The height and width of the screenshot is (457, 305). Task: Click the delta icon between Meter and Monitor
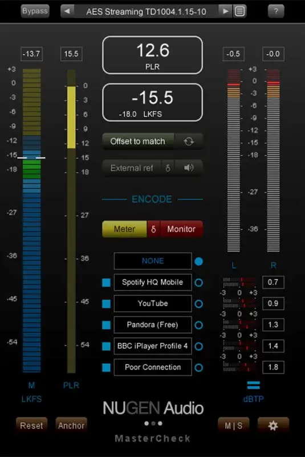tap(153, 229)
